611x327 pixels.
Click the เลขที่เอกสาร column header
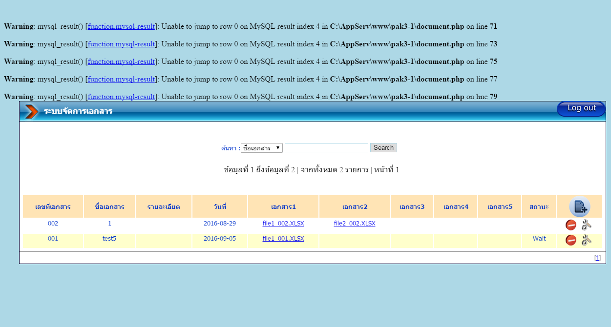pos(53,207)
